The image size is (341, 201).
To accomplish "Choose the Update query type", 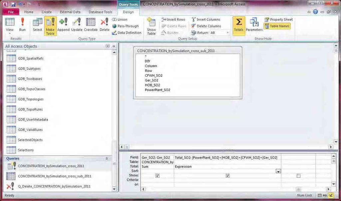I will (77, 25).
